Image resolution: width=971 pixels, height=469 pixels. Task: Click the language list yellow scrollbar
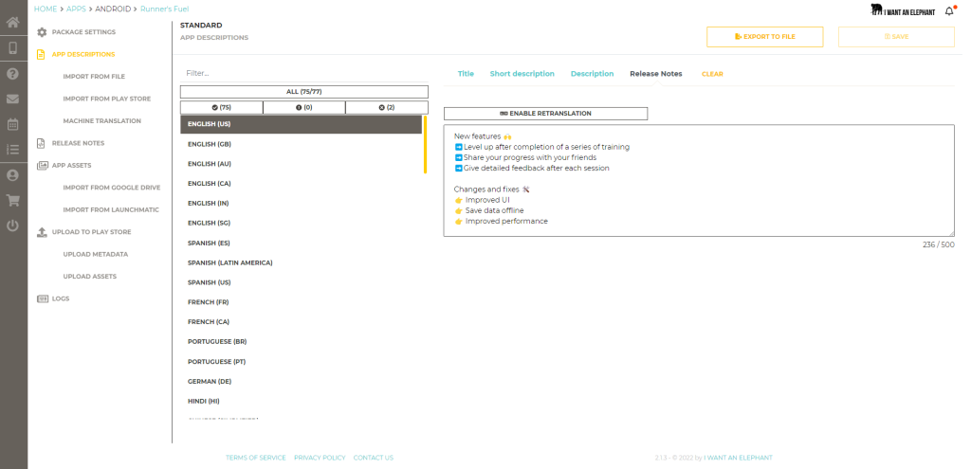(x=426, y=144)
